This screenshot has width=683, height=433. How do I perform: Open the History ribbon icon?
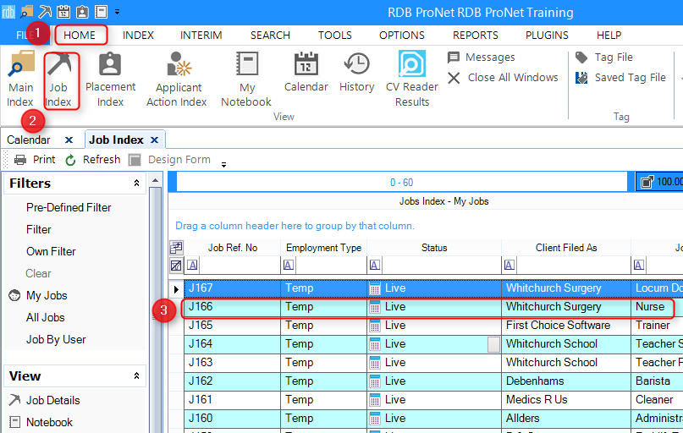click(x=357, y=72)
